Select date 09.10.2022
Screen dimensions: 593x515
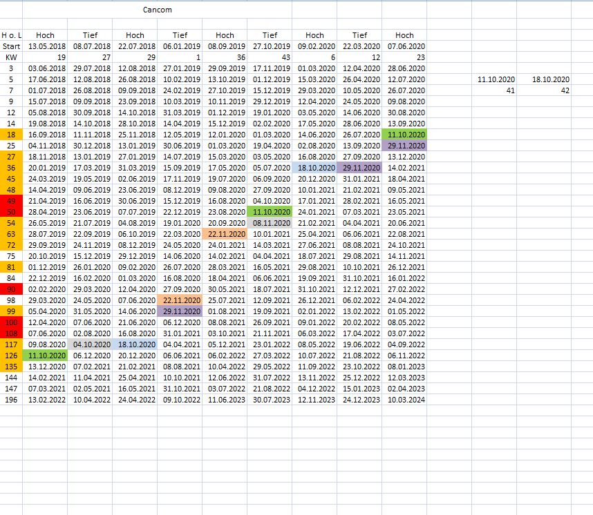pos(180,400)
